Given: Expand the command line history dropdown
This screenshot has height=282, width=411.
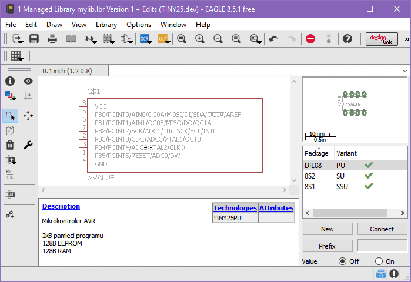Looking at the screenshot, I should coord(405,70).
